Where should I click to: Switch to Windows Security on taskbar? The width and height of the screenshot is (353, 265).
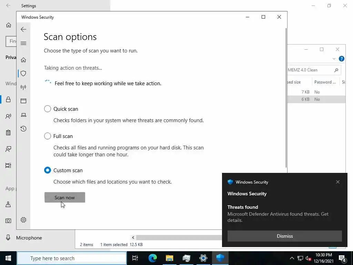(220, 258)
